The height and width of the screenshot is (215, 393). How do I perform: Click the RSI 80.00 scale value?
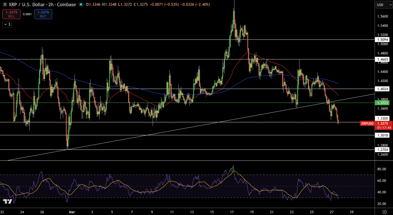[381, 169]
